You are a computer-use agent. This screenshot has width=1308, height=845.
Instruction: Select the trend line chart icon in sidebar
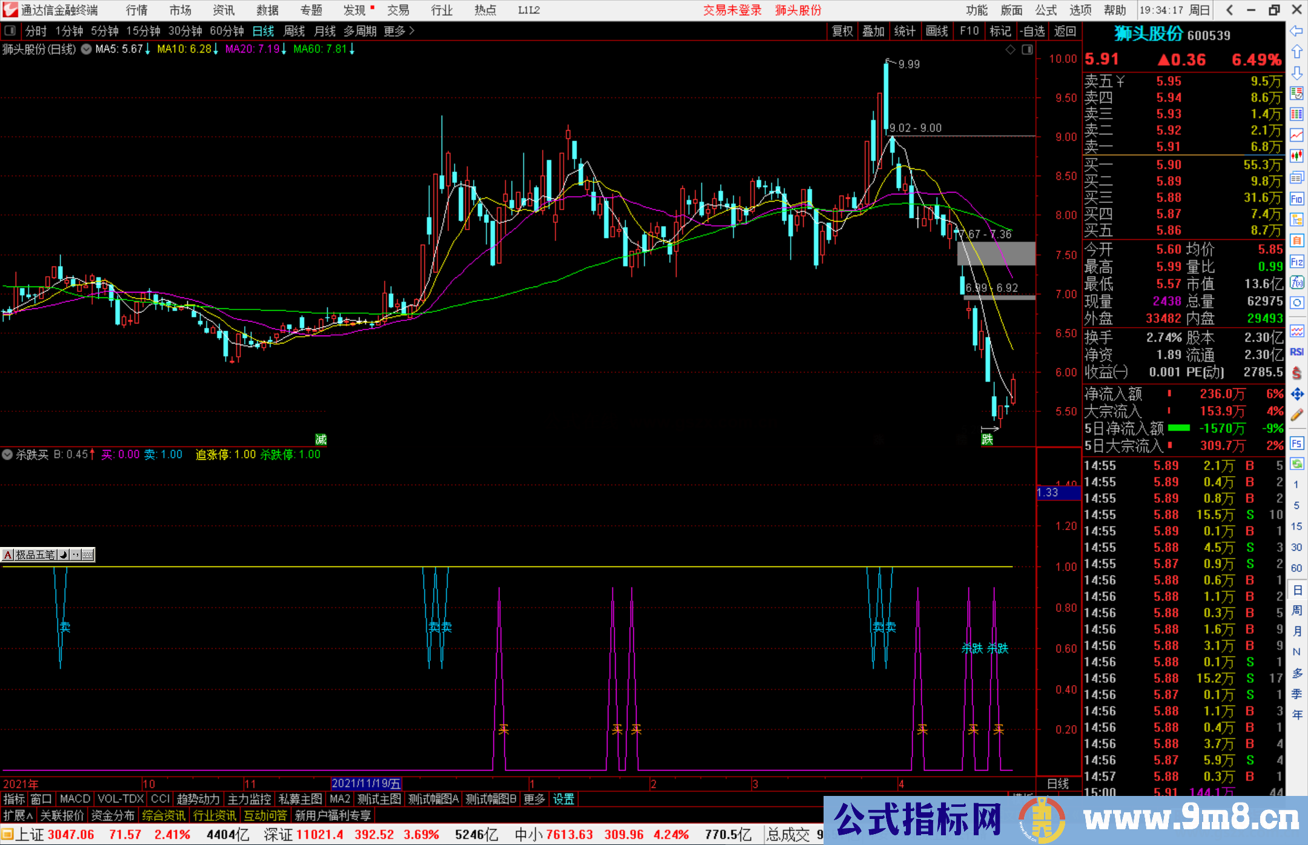pyautogui.click(x=1297, y=133)
